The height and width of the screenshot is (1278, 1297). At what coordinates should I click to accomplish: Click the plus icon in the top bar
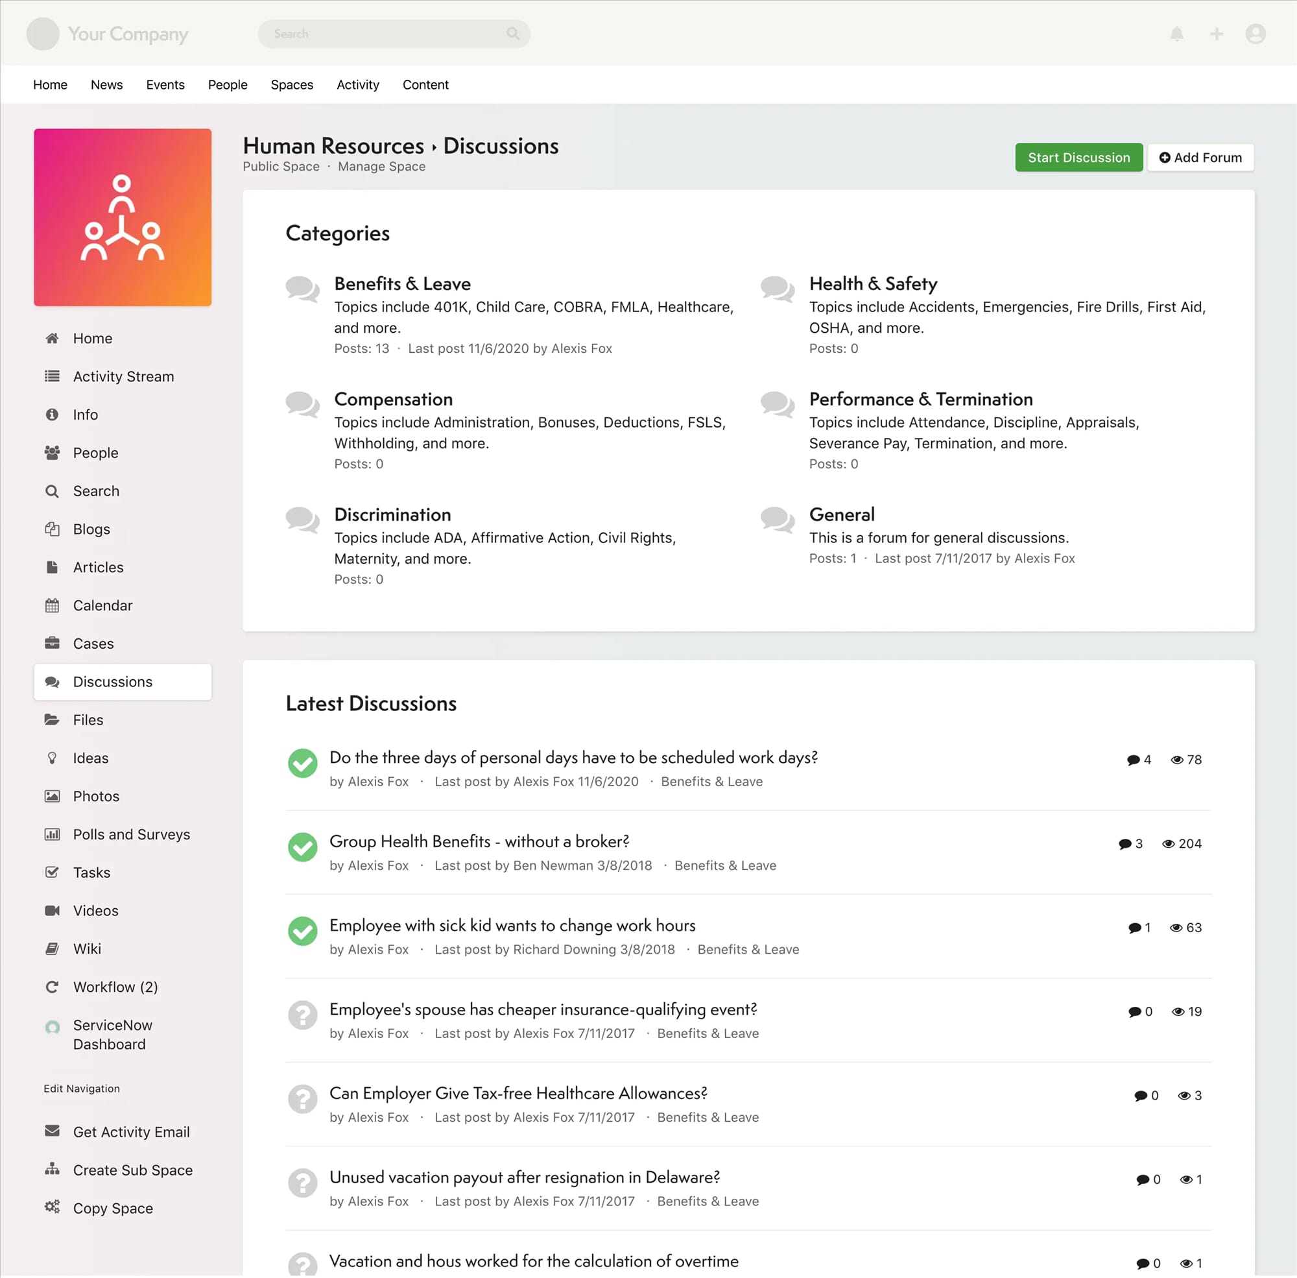(1216, 34)
